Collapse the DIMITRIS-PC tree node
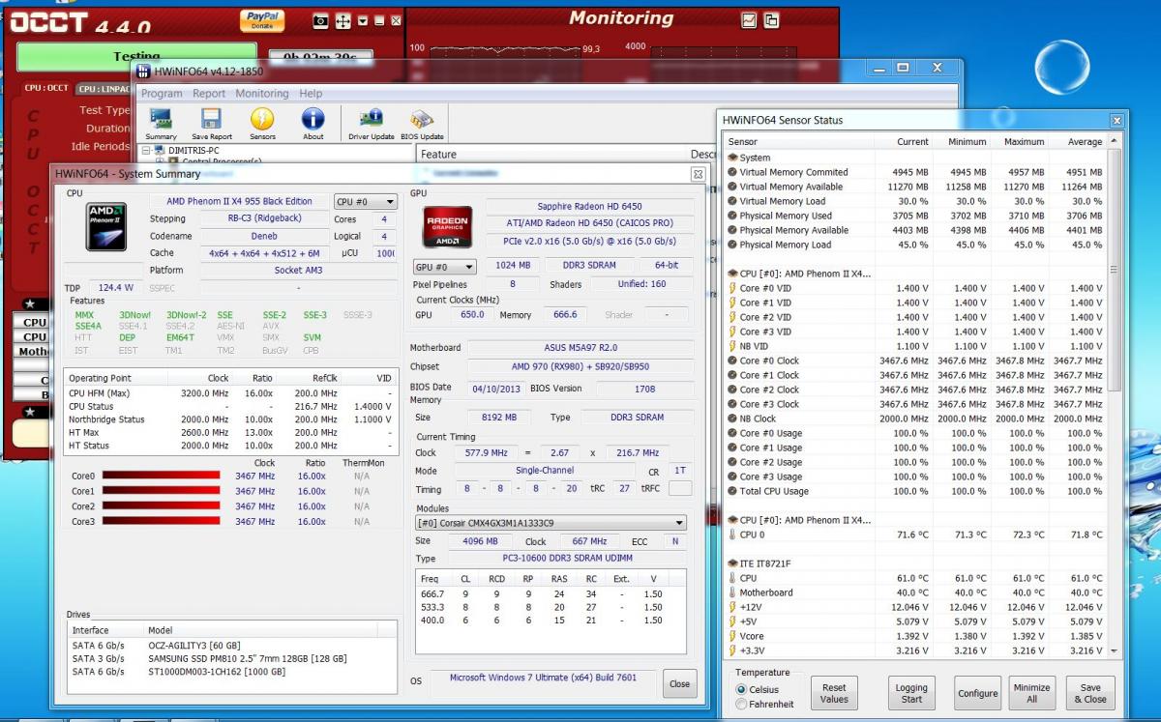 [x=146, y=151]
